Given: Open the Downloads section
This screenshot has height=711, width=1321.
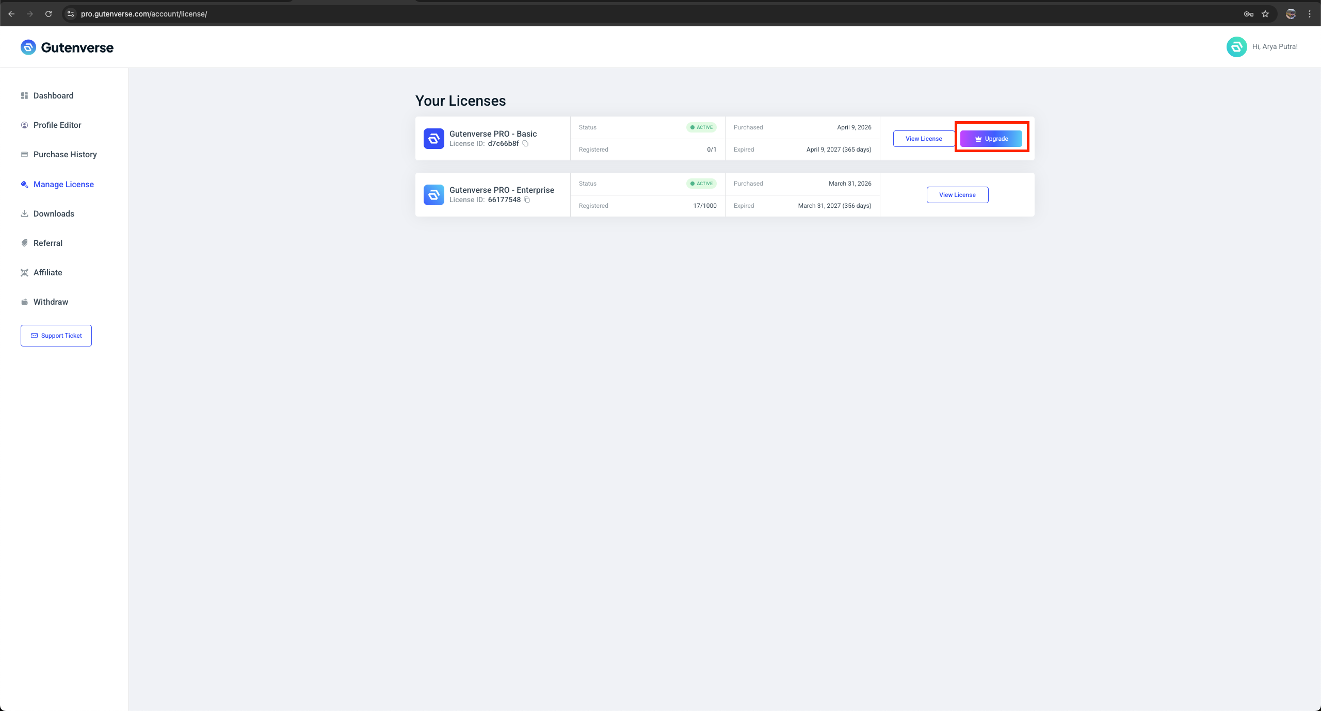Looking at the screenshot, I should (54, 214).
